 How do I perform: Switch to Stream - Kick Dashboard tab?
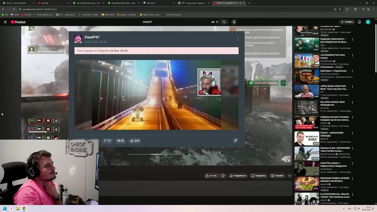[18, 3]
